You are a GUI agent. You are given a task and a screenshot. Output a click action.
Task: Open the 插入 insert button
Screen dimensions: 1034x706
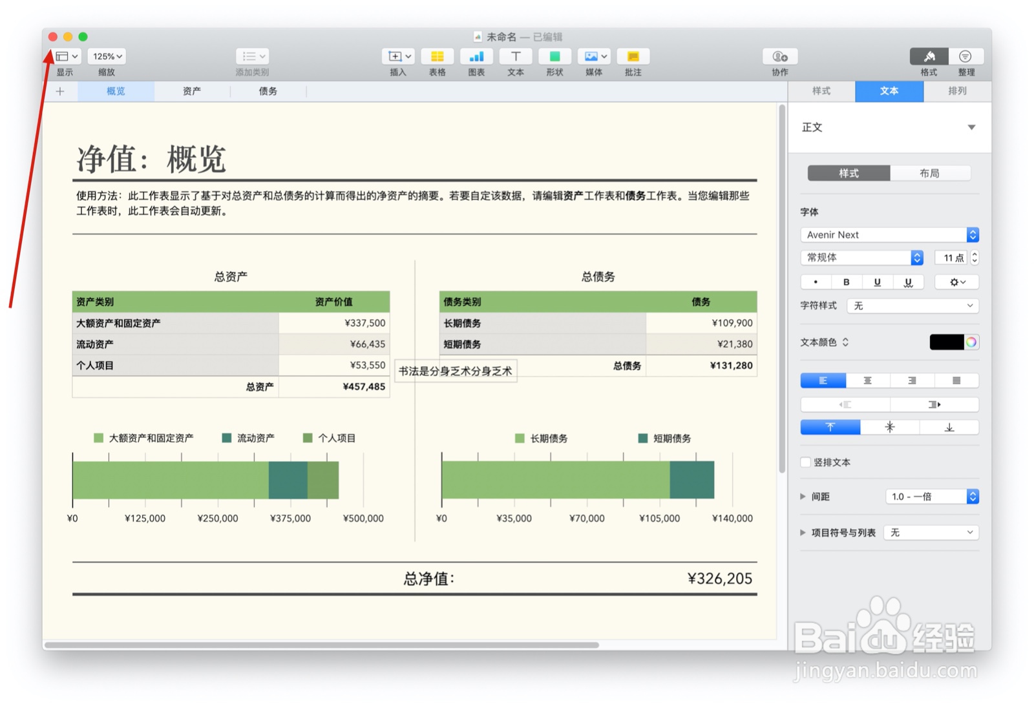398,57
